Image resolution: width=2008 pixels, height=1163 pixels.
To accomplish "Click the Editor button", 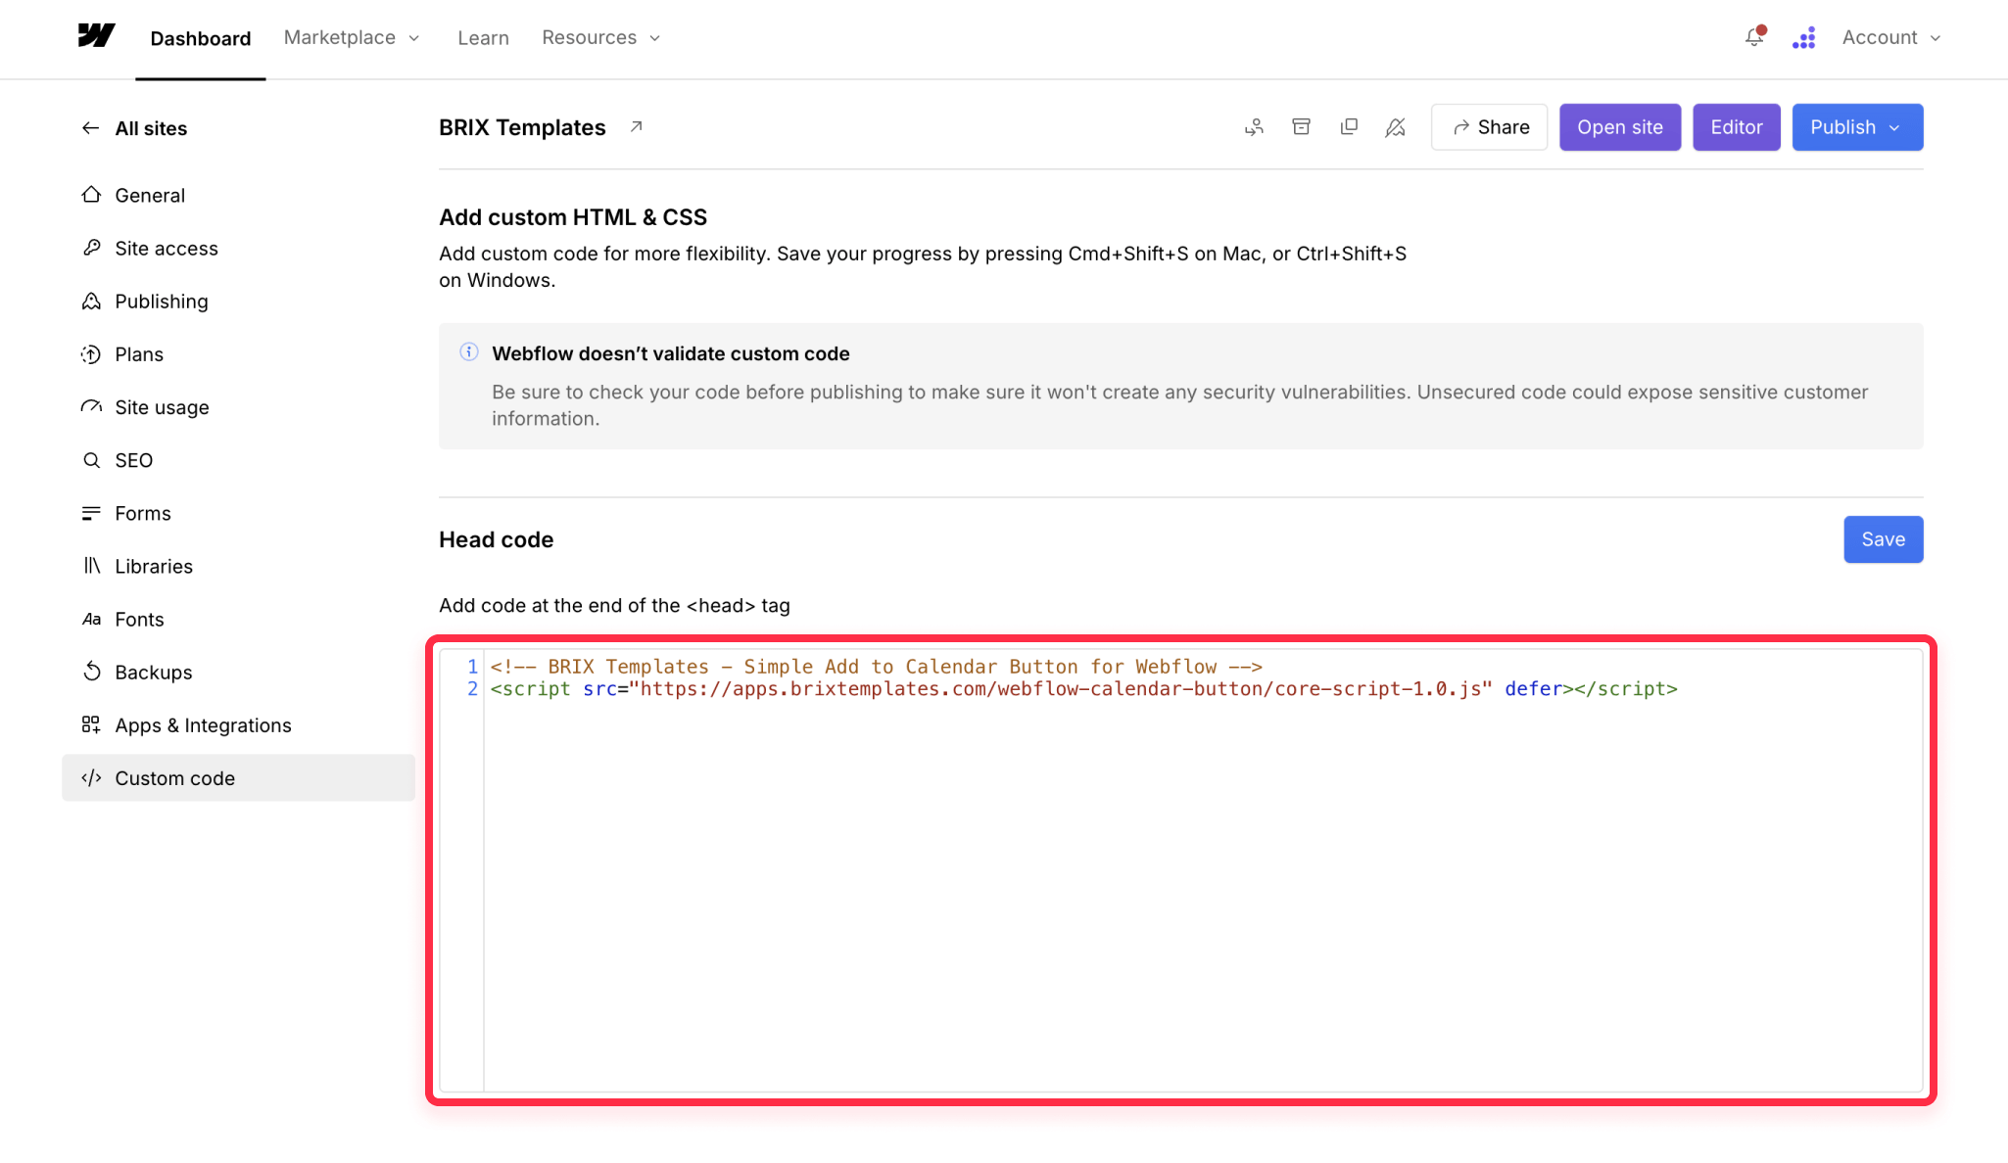I will coord(1737,127).
